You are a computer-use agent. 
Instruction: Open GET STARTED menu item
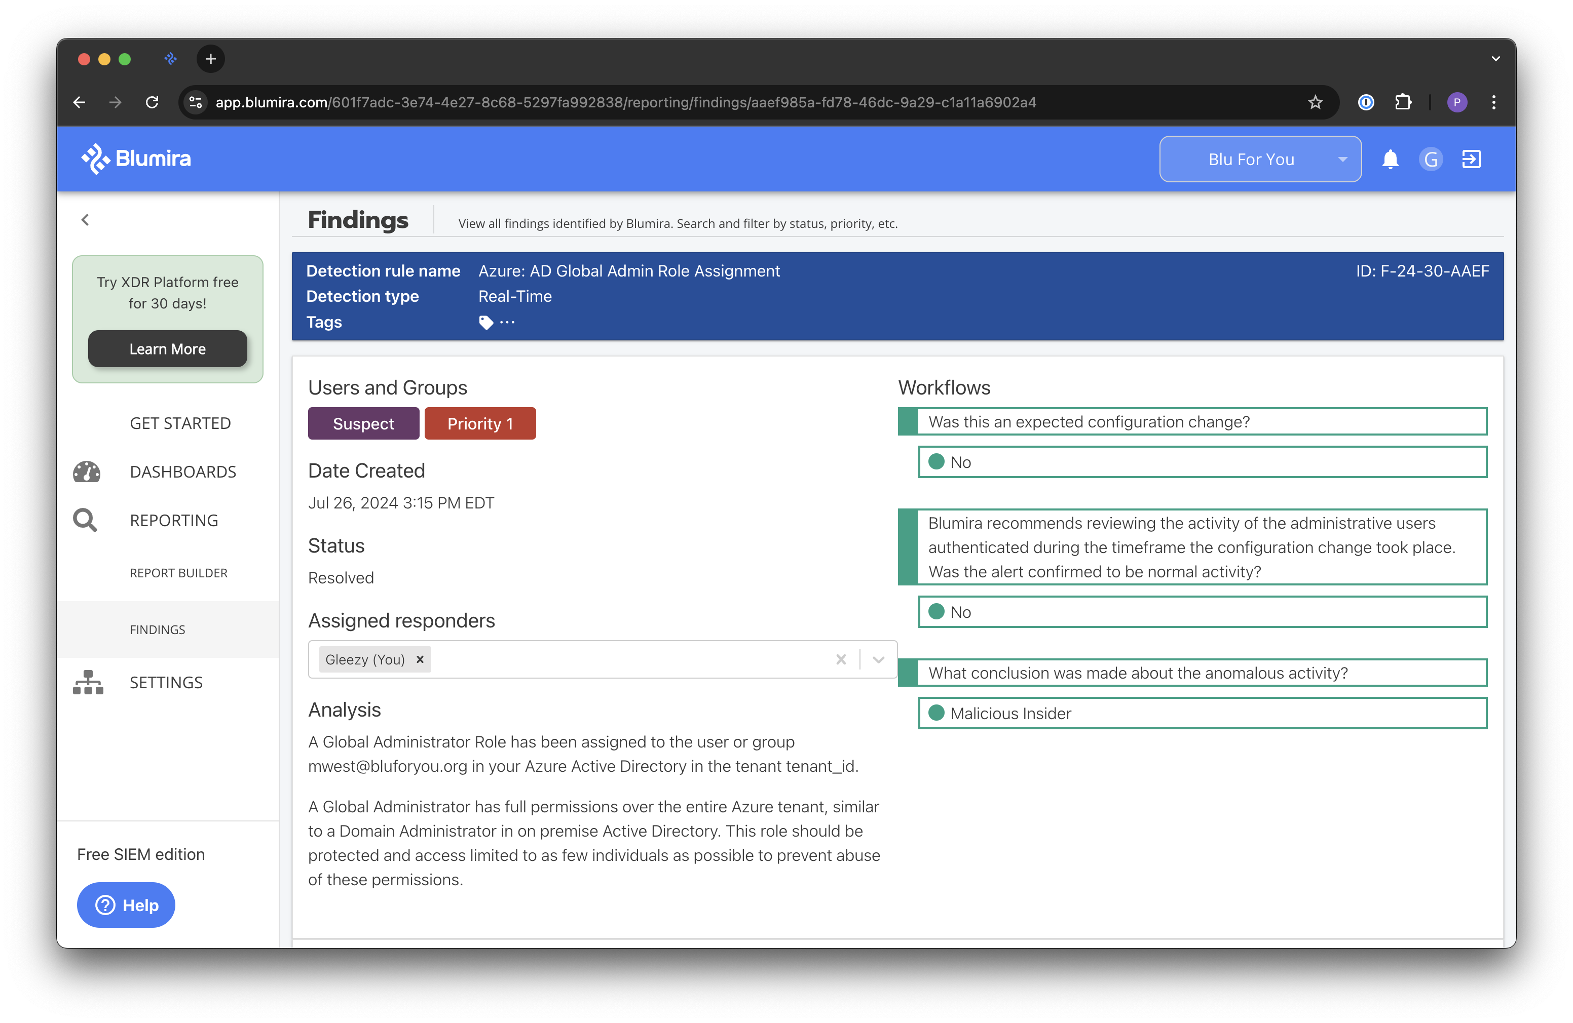pyautogui.click(x=180, y=423)
